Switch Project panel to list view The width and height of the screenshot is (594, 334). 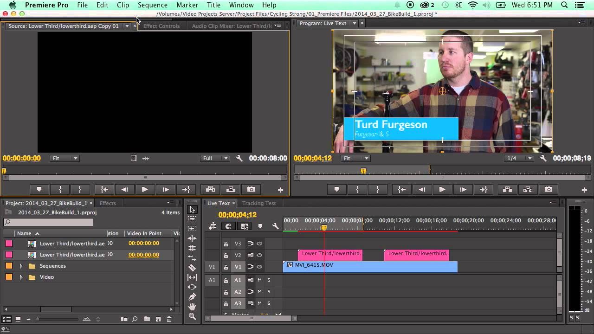click(6, 319)
